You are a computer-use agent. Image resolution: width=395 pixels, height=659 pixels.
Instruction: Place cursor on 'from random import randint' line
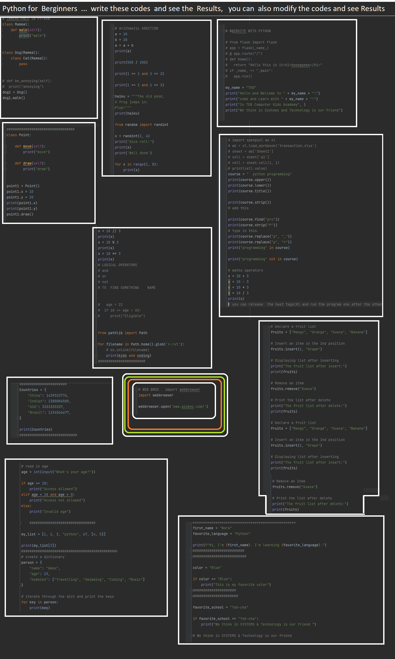click(141, 125)
